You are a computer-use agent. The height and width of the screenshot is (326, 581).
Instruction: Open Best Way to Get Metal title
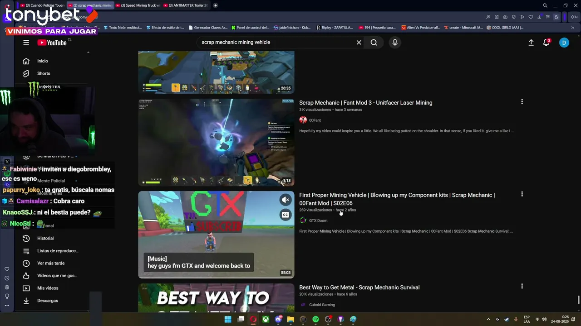pos(359,288)
